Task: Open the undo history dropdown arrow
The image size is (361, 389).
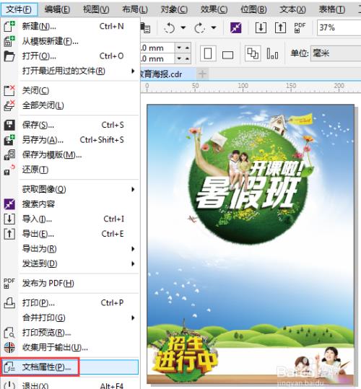Action: tap(183, 27)
